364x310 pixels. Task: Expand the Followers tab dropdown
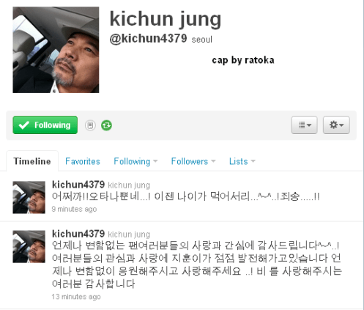tap(193, 161)
